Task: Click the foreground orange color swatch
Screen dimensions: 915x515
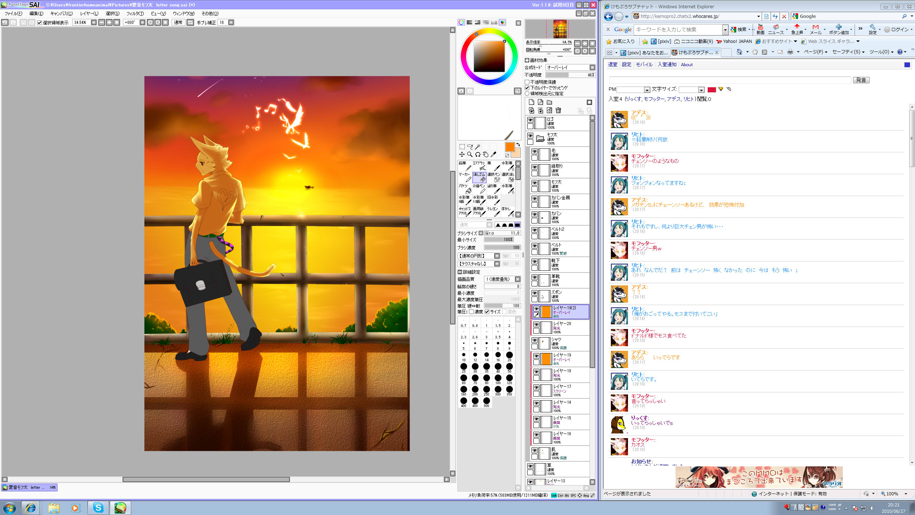Action: [510, 147]
